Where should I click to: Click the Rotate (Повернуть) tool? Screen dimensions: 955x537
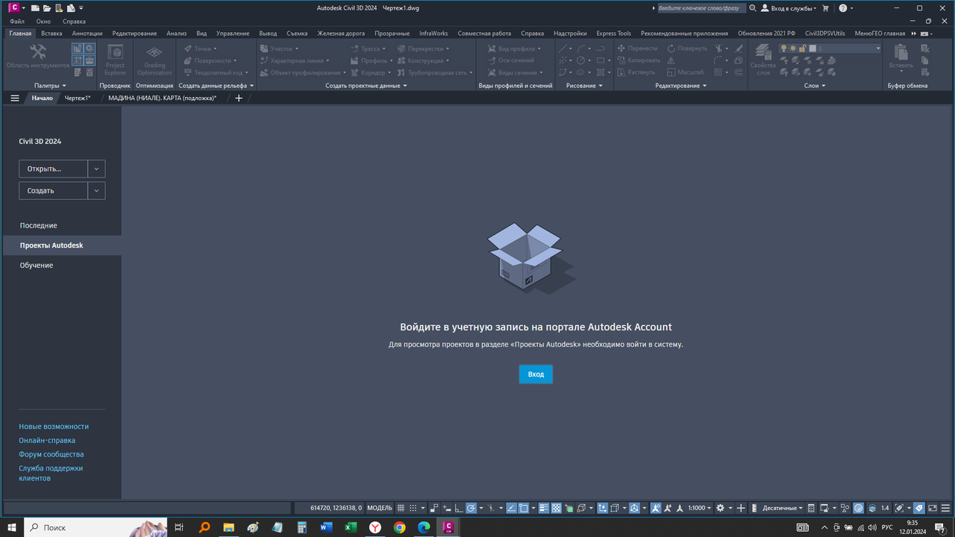click(687, 48)
